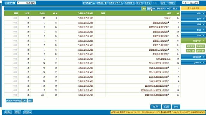Open 合作伙伴查询 search icon button
Screen dimensions: 206x115
tap(116, 3)
